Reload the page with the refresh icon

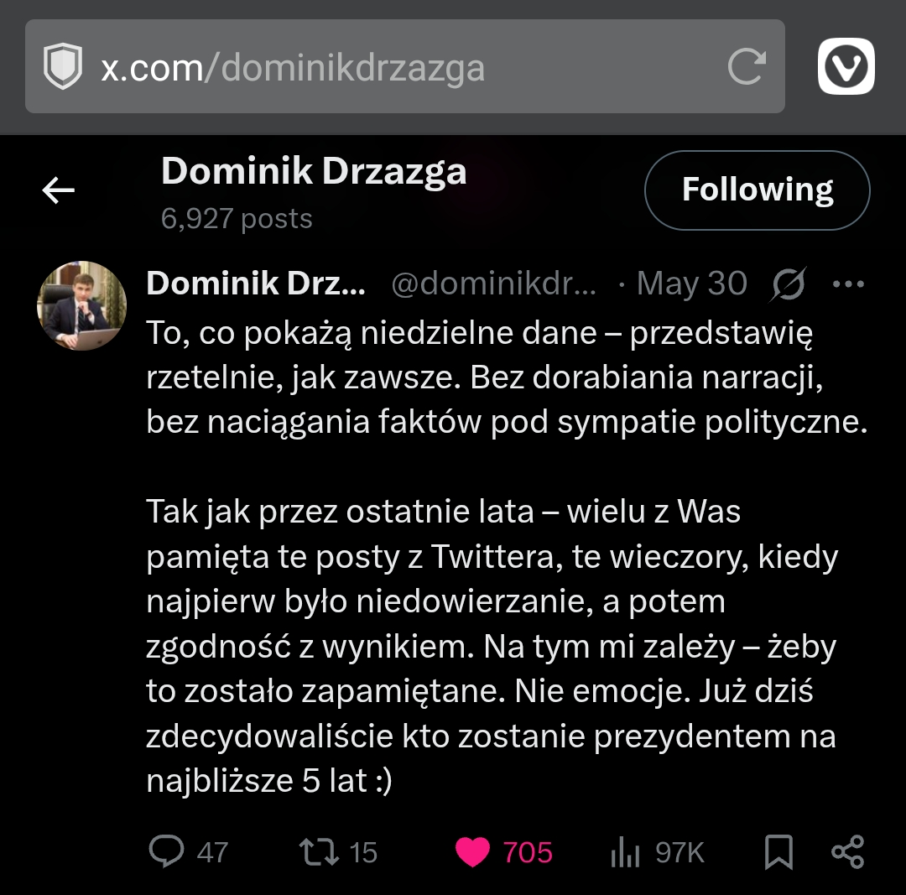click(746, 67)
